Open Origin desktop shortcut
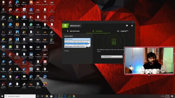 tap(10, 55)
